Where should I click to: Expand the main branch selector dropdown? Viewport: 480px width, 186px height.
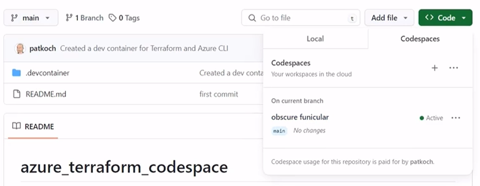30,18
